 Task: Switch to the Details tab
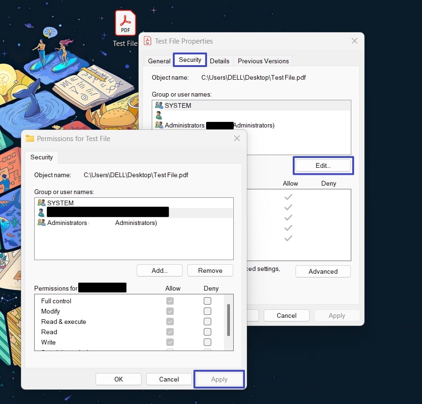220,60
